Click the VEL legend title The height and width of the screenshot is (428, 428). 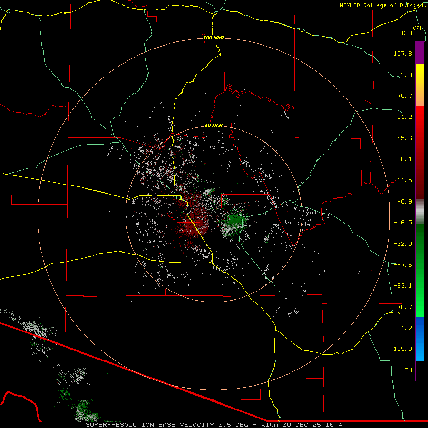(418, 29)
